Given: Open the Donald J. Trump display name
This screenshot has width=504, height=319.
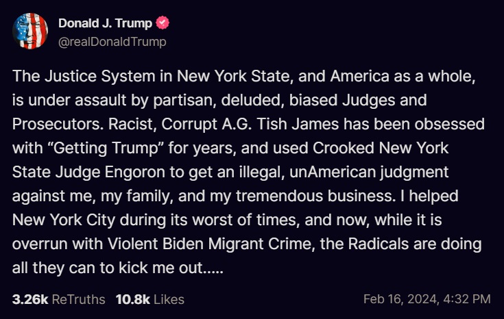Looking at the screenshot, I should point(105,23).
